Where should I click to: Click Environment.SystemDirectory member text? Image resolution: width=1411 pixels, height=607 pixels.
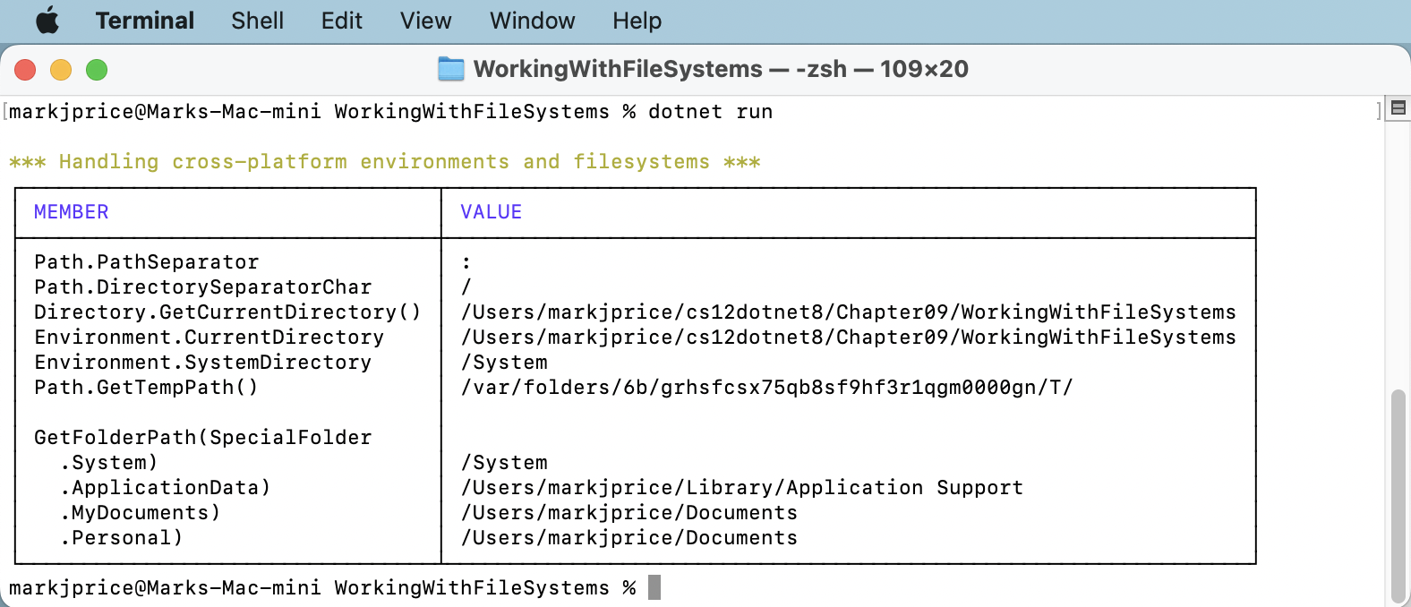tap(203, 363)
